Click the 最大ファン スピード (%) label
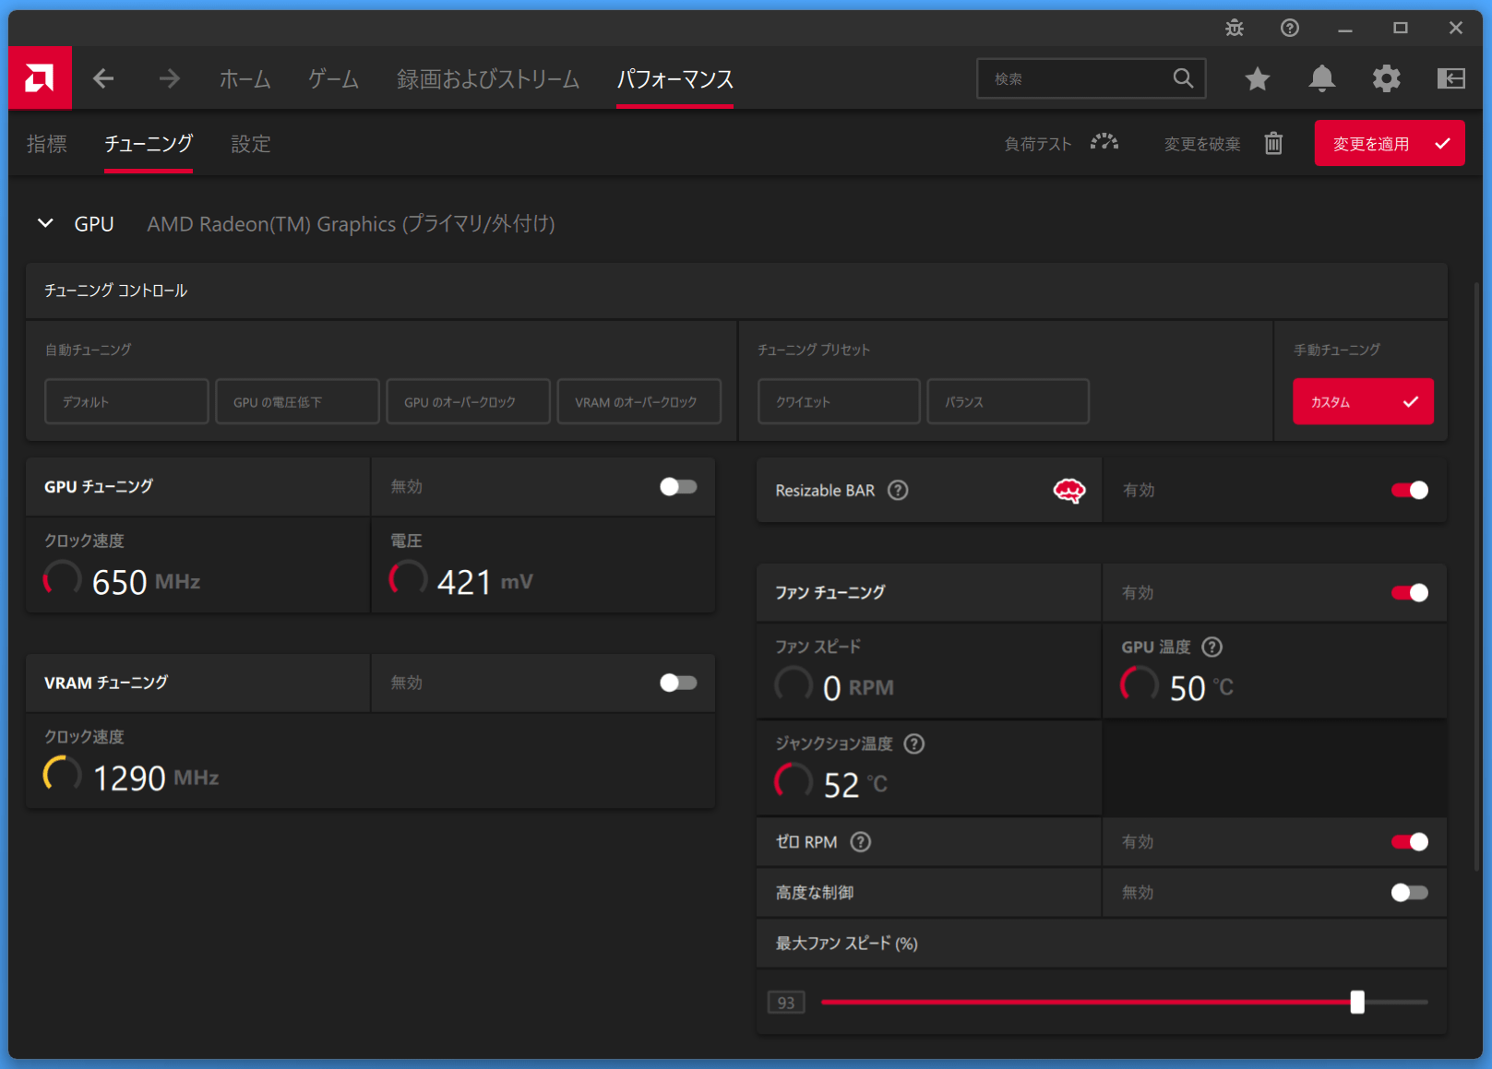This screenshot has height=1069, width=1492. (x=846, y=944)
